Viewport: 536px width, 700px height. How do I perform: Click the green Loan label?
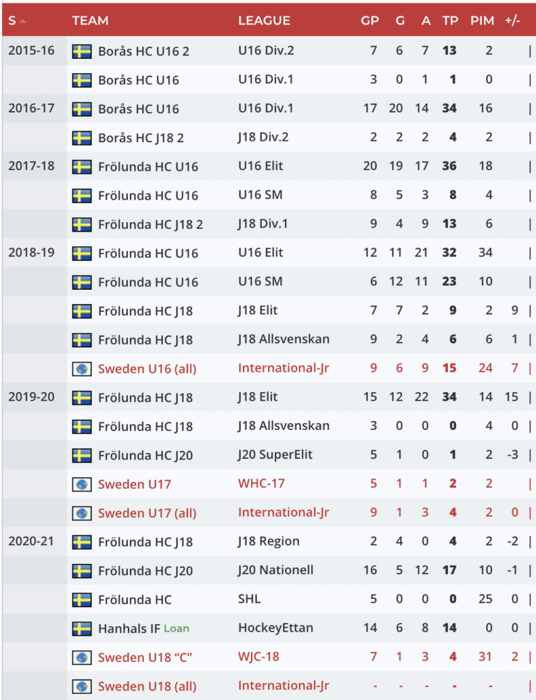[x=176, y=628]
